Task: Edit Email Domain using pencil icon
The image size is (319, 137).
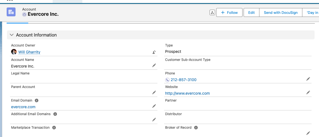Action: (x=154, y=106)
